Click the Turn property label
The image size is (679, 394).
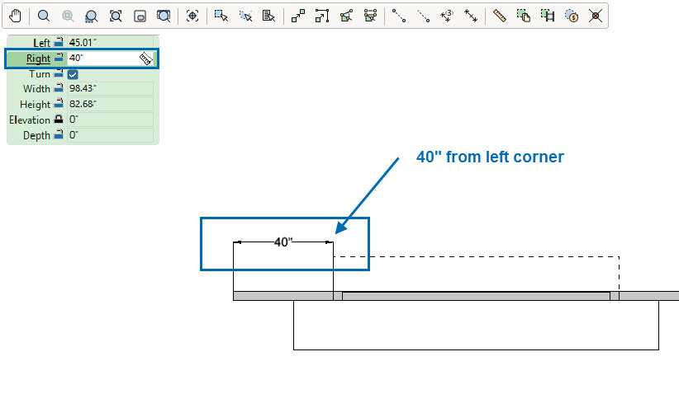click(40, 74)
